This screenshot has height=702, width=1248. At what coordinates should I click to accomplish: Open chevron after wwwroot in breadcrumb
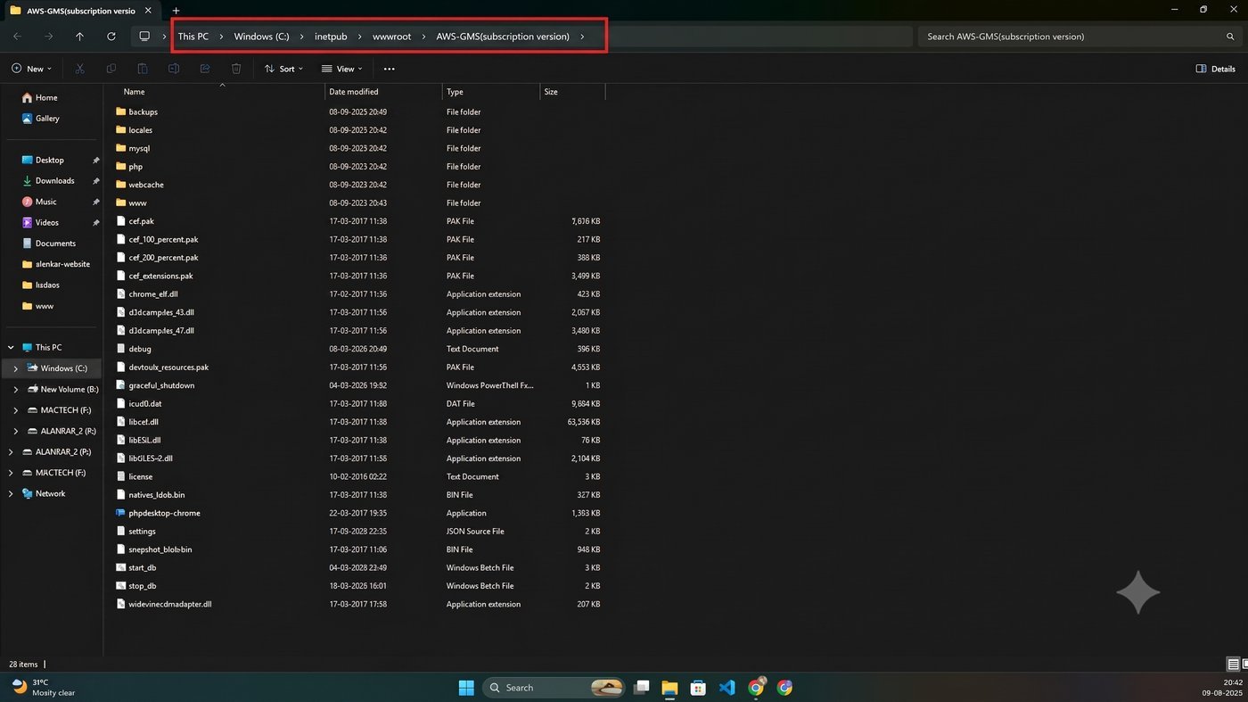click(423, 37)
